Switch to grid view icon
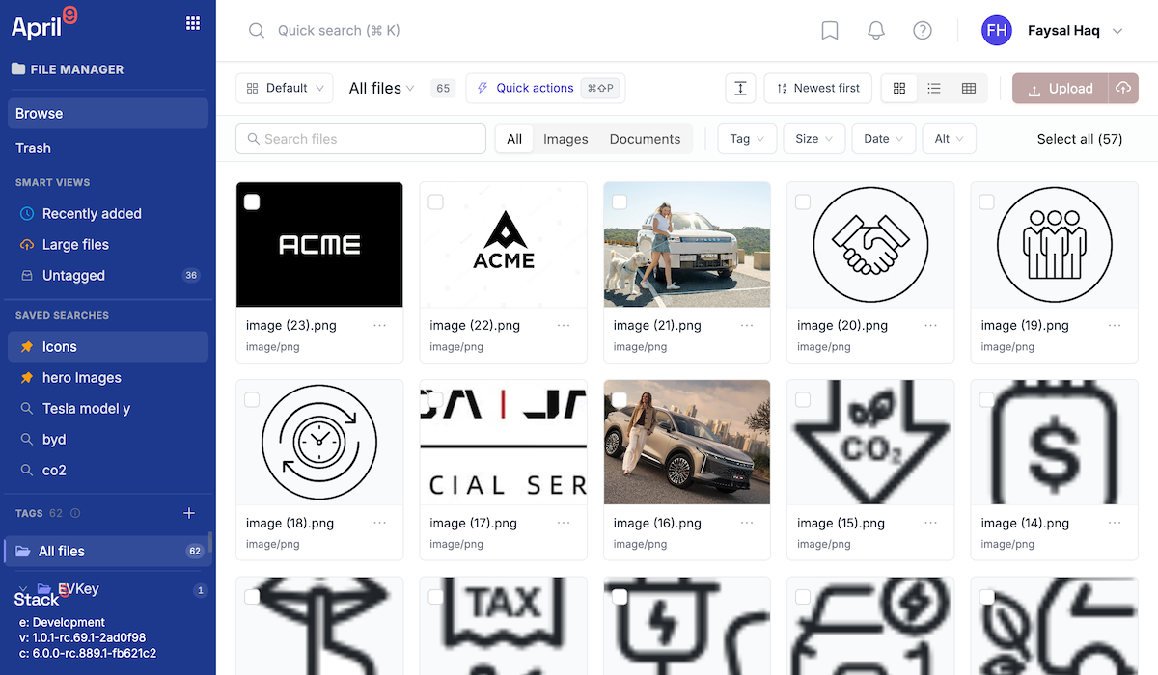The height and width of the screenshot is (675, 1158). tap(899, 88)
